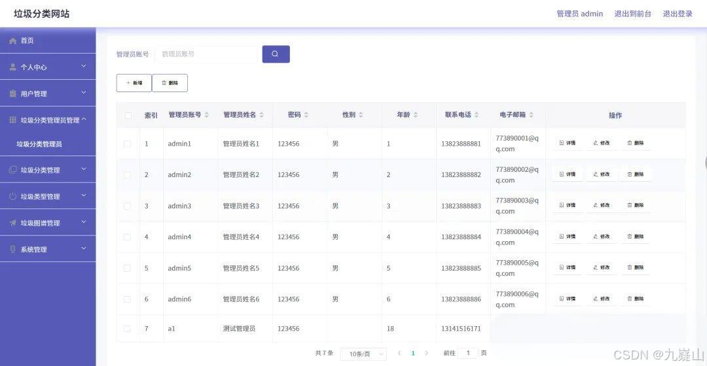This screenshot has height=366, width=707.
Task: Sort by 管理员姓名 column arrows
Action: coord(261,115)
